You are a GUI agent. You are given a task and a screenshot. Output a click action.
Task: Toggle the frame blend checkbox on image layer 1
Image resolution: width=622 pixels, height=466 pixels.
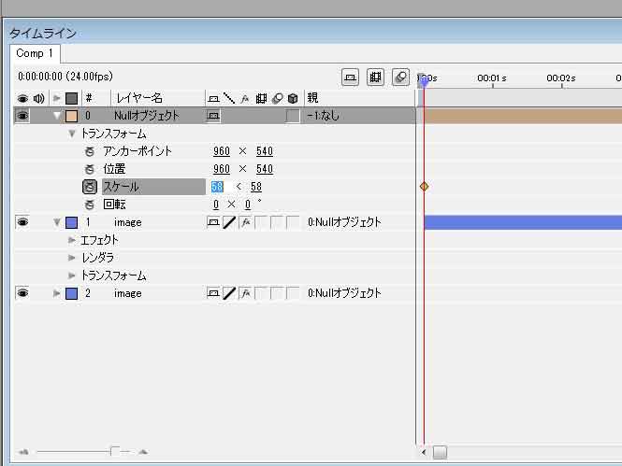261,222
